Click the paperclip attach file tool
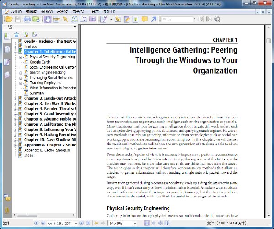The height and width of the screenshot is (229, 274). [x=118, y=19]
